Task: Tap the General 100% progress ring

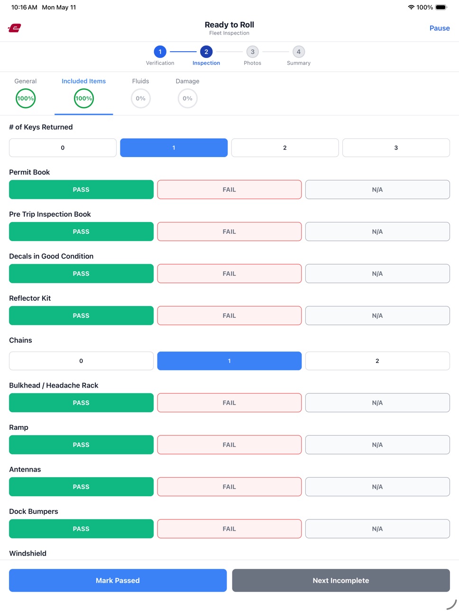Action: click(x=26, y=98)
